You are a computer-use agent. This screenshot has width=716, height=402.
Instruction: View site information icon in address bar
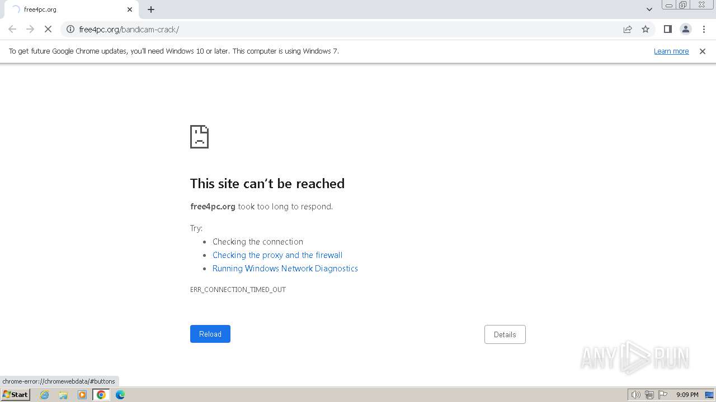70,29
